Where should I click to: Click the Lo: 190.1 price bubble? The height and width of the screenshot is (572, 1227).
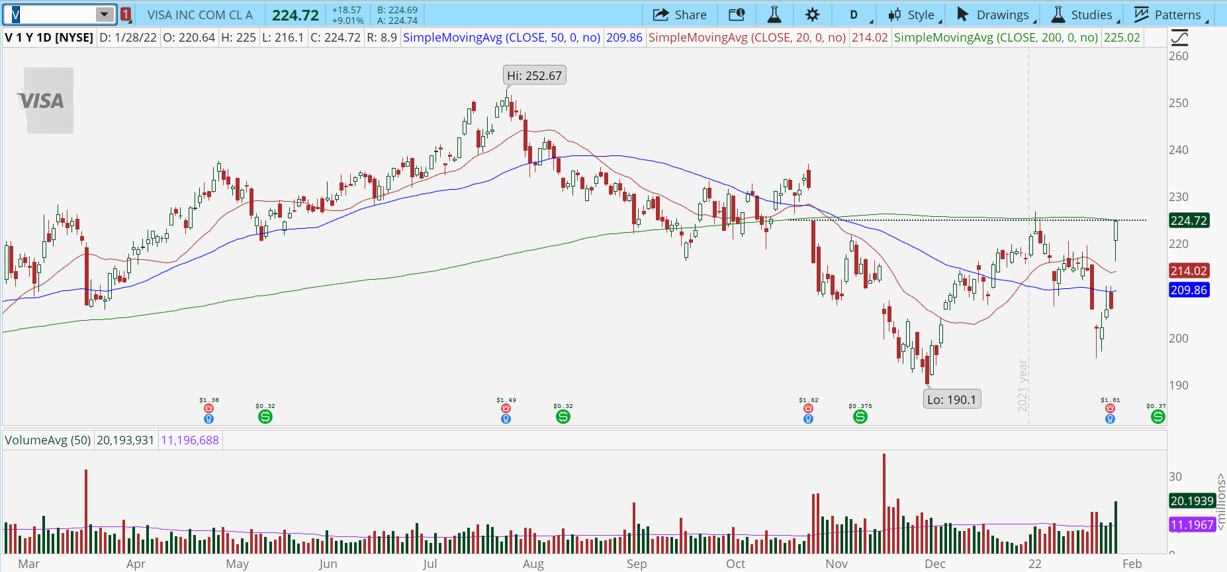pyautogui.click(x=951, y=399)
